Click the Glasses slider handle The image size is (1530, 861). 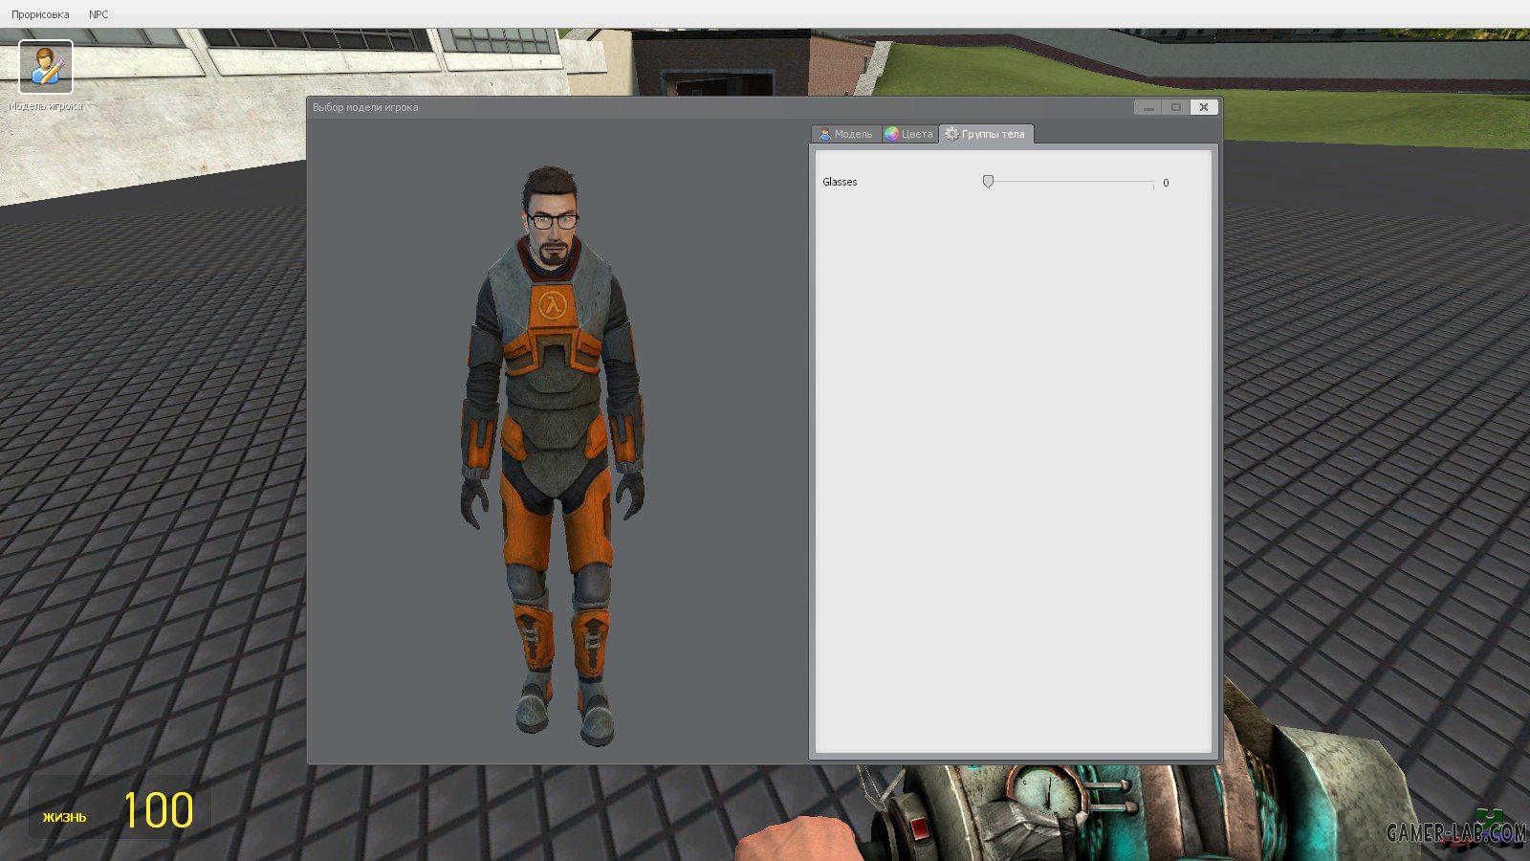coord(988,181)
